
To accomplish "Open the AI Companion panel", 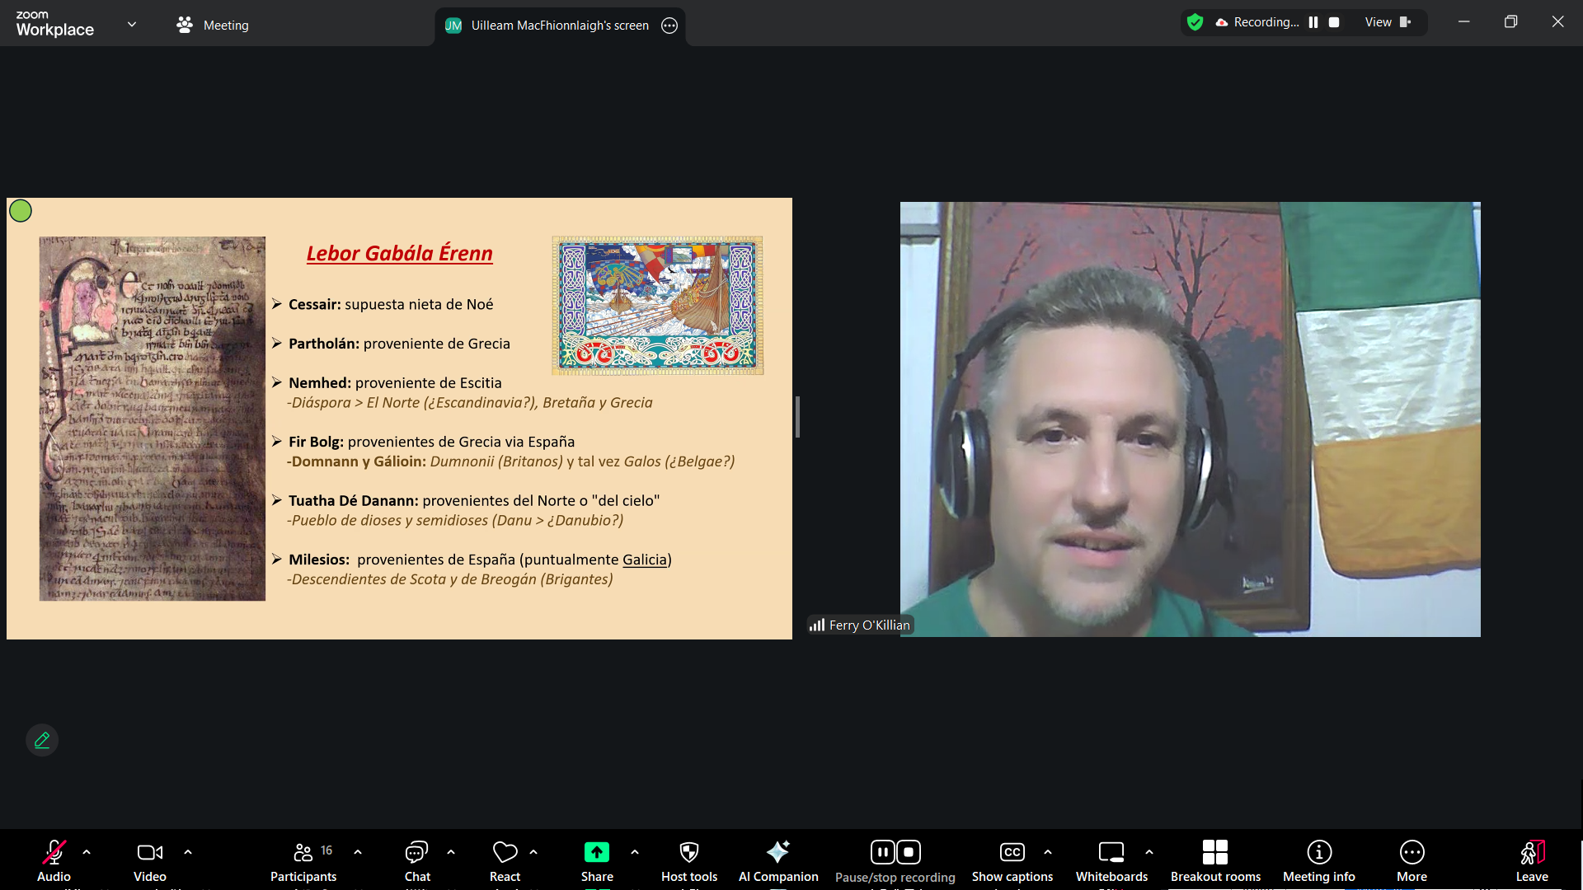I will pyautogui.click(x=777, y=860).
